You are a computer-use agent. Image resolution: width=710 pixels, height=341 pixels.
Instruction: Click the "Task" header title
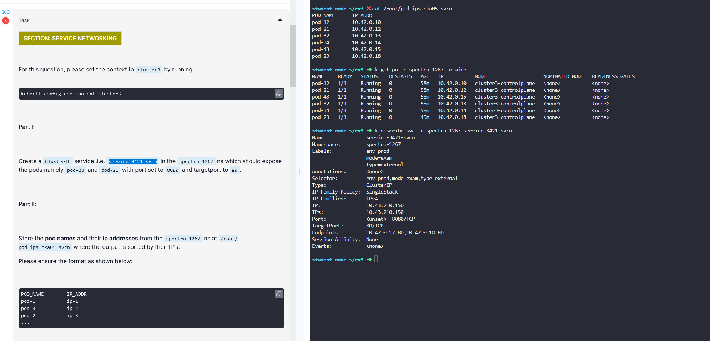click(24, 20)
